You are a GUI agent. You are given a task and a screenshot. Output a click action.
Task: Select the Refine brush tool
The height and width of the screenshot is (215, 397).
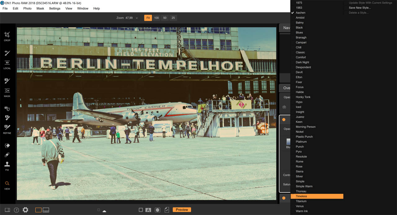coord(7,127)
